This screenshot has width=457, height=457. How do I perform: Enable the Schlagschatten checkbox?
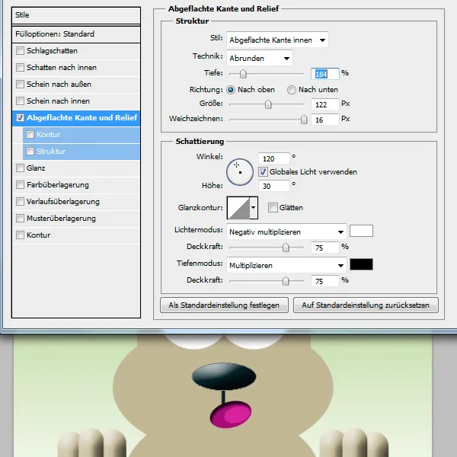click(20, 51)
